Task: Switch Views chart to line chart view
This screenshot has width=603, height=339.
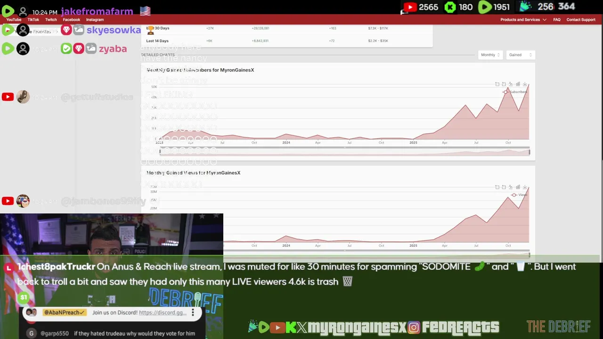Action: point(511,187)
